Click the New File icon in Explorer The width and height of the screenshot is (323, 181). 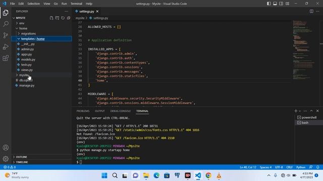(51, 18)
